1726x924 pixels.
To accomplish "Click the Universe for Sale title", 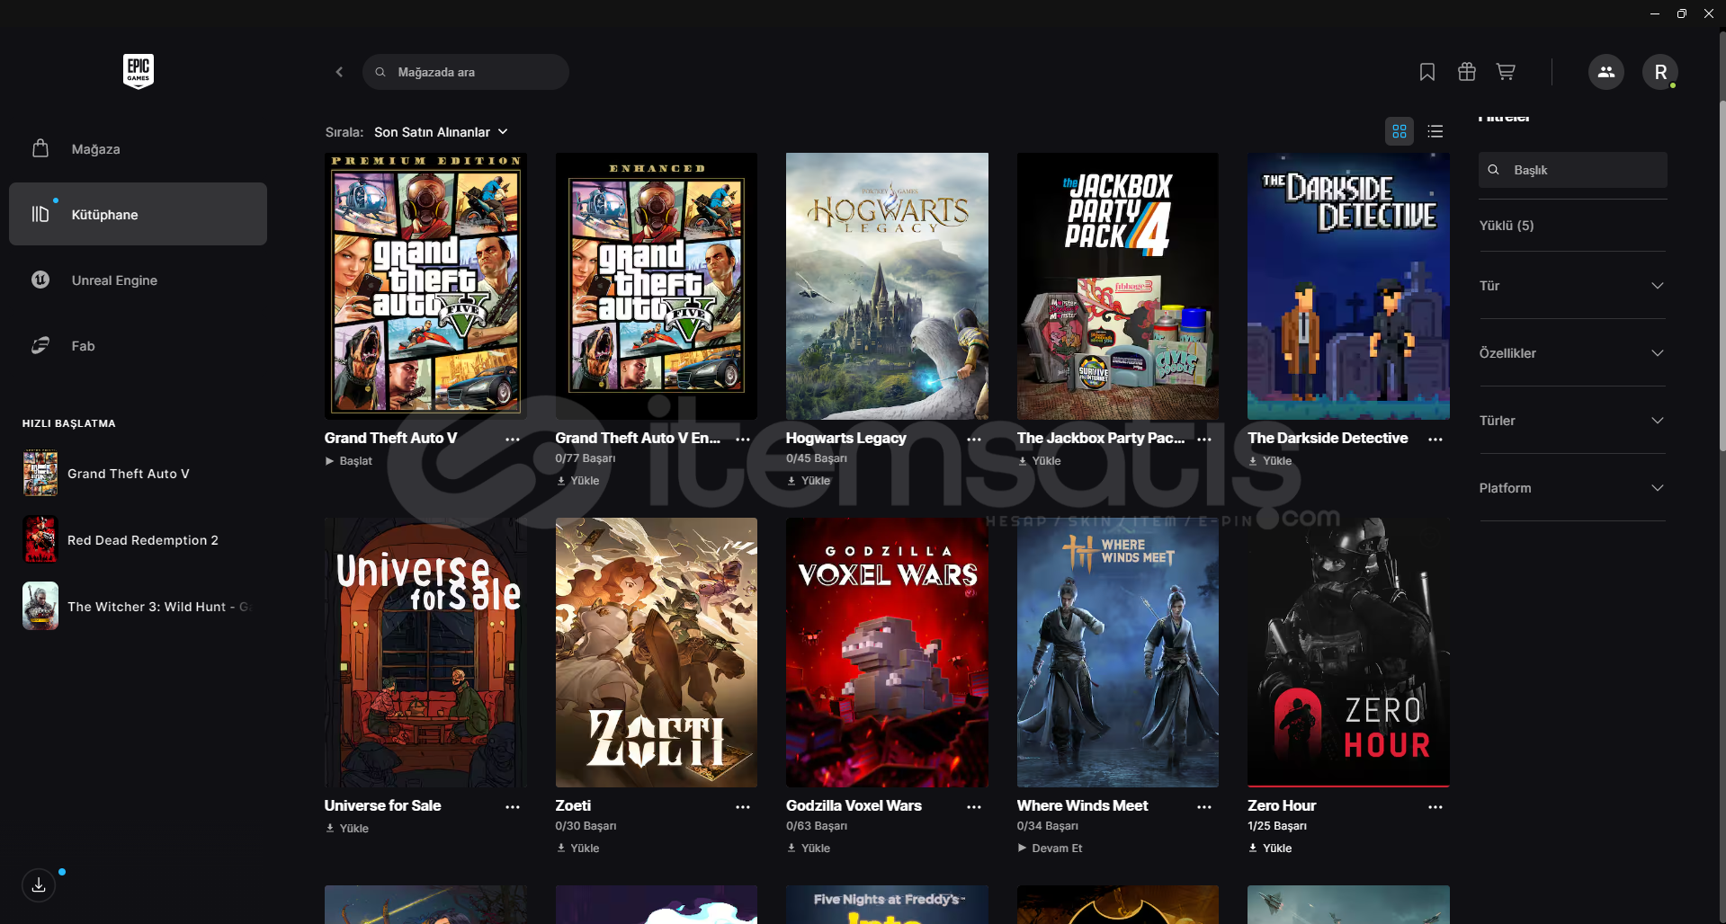I will 382,806.
